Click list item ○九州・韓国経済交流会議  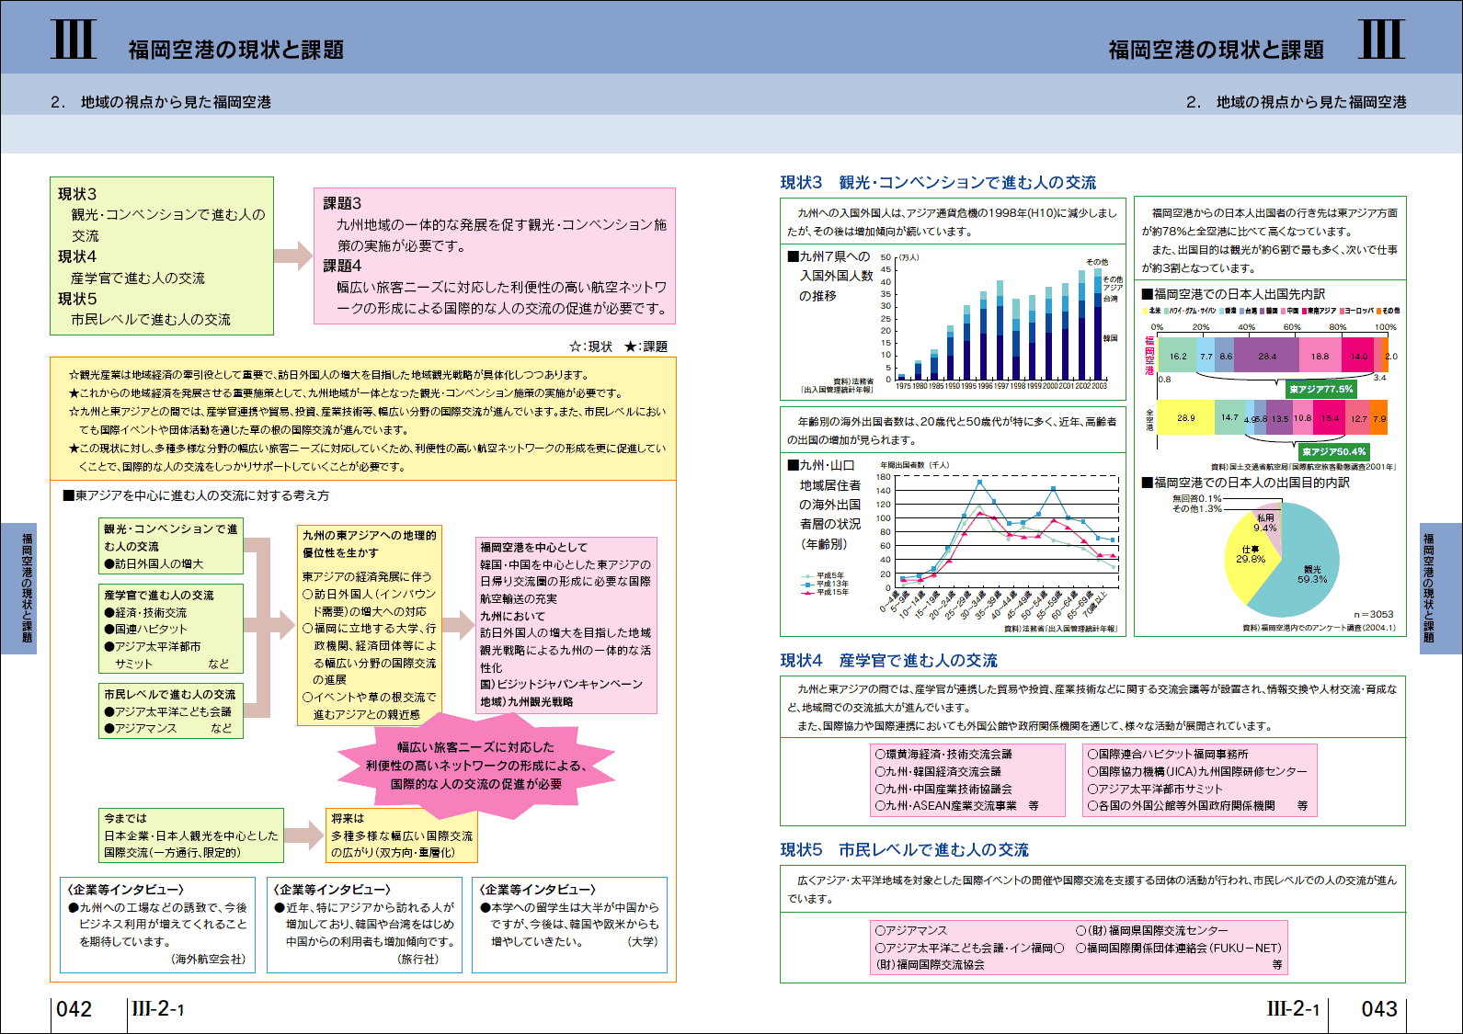pyautogui.click(x=938, y=771)
